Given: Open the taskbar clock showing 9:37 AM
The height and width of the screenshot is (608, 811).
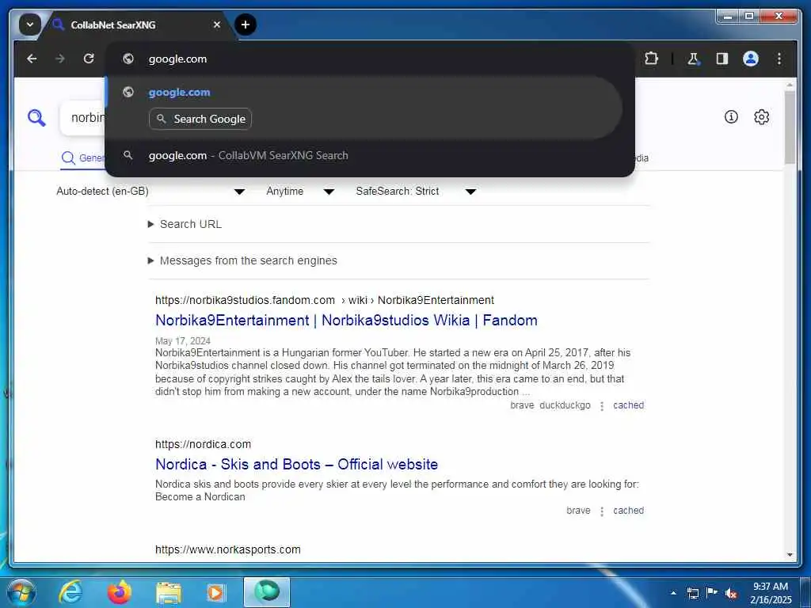Looking at the screenshot, I should 771,593.
